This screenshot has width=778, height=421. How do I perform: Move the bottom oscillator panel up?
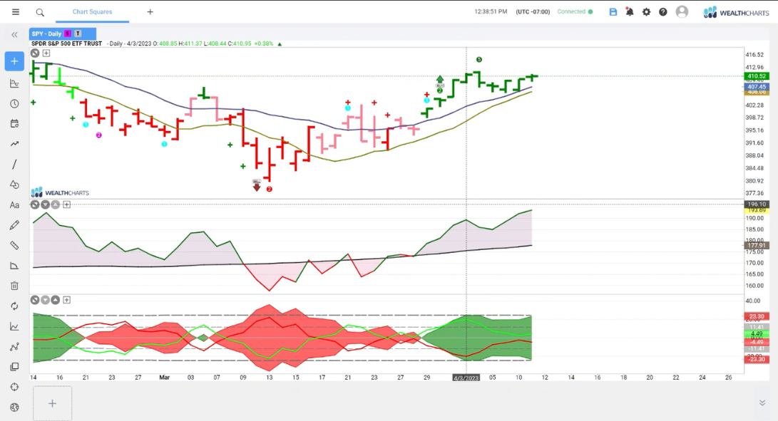tap(55, 300)
